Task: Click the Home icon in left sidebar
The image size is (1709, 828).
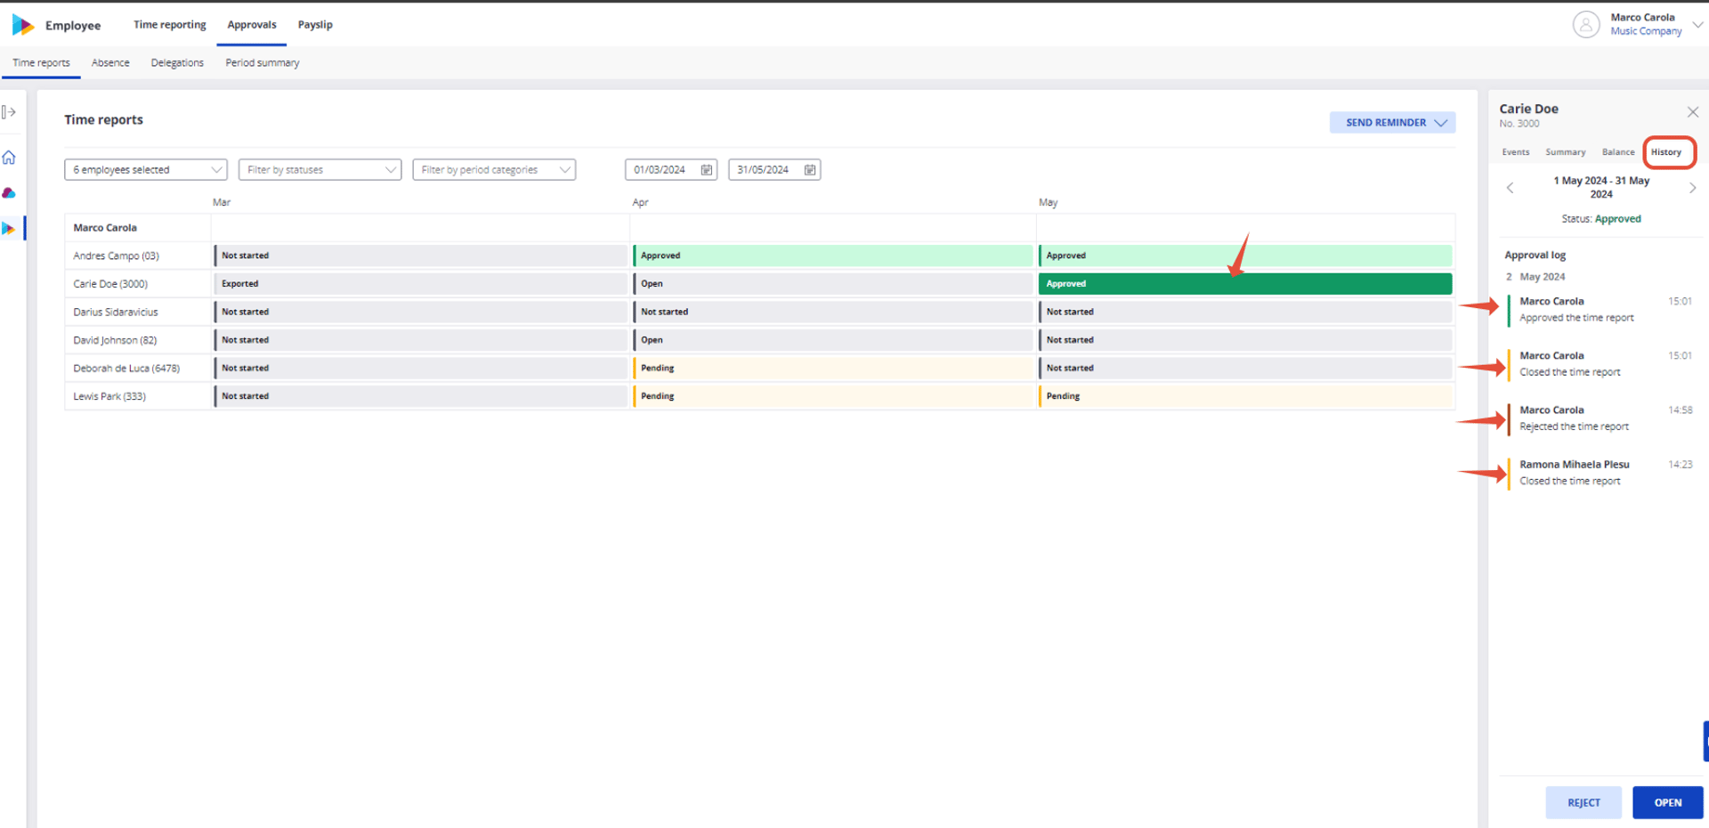Action: (x=9, y=158)
